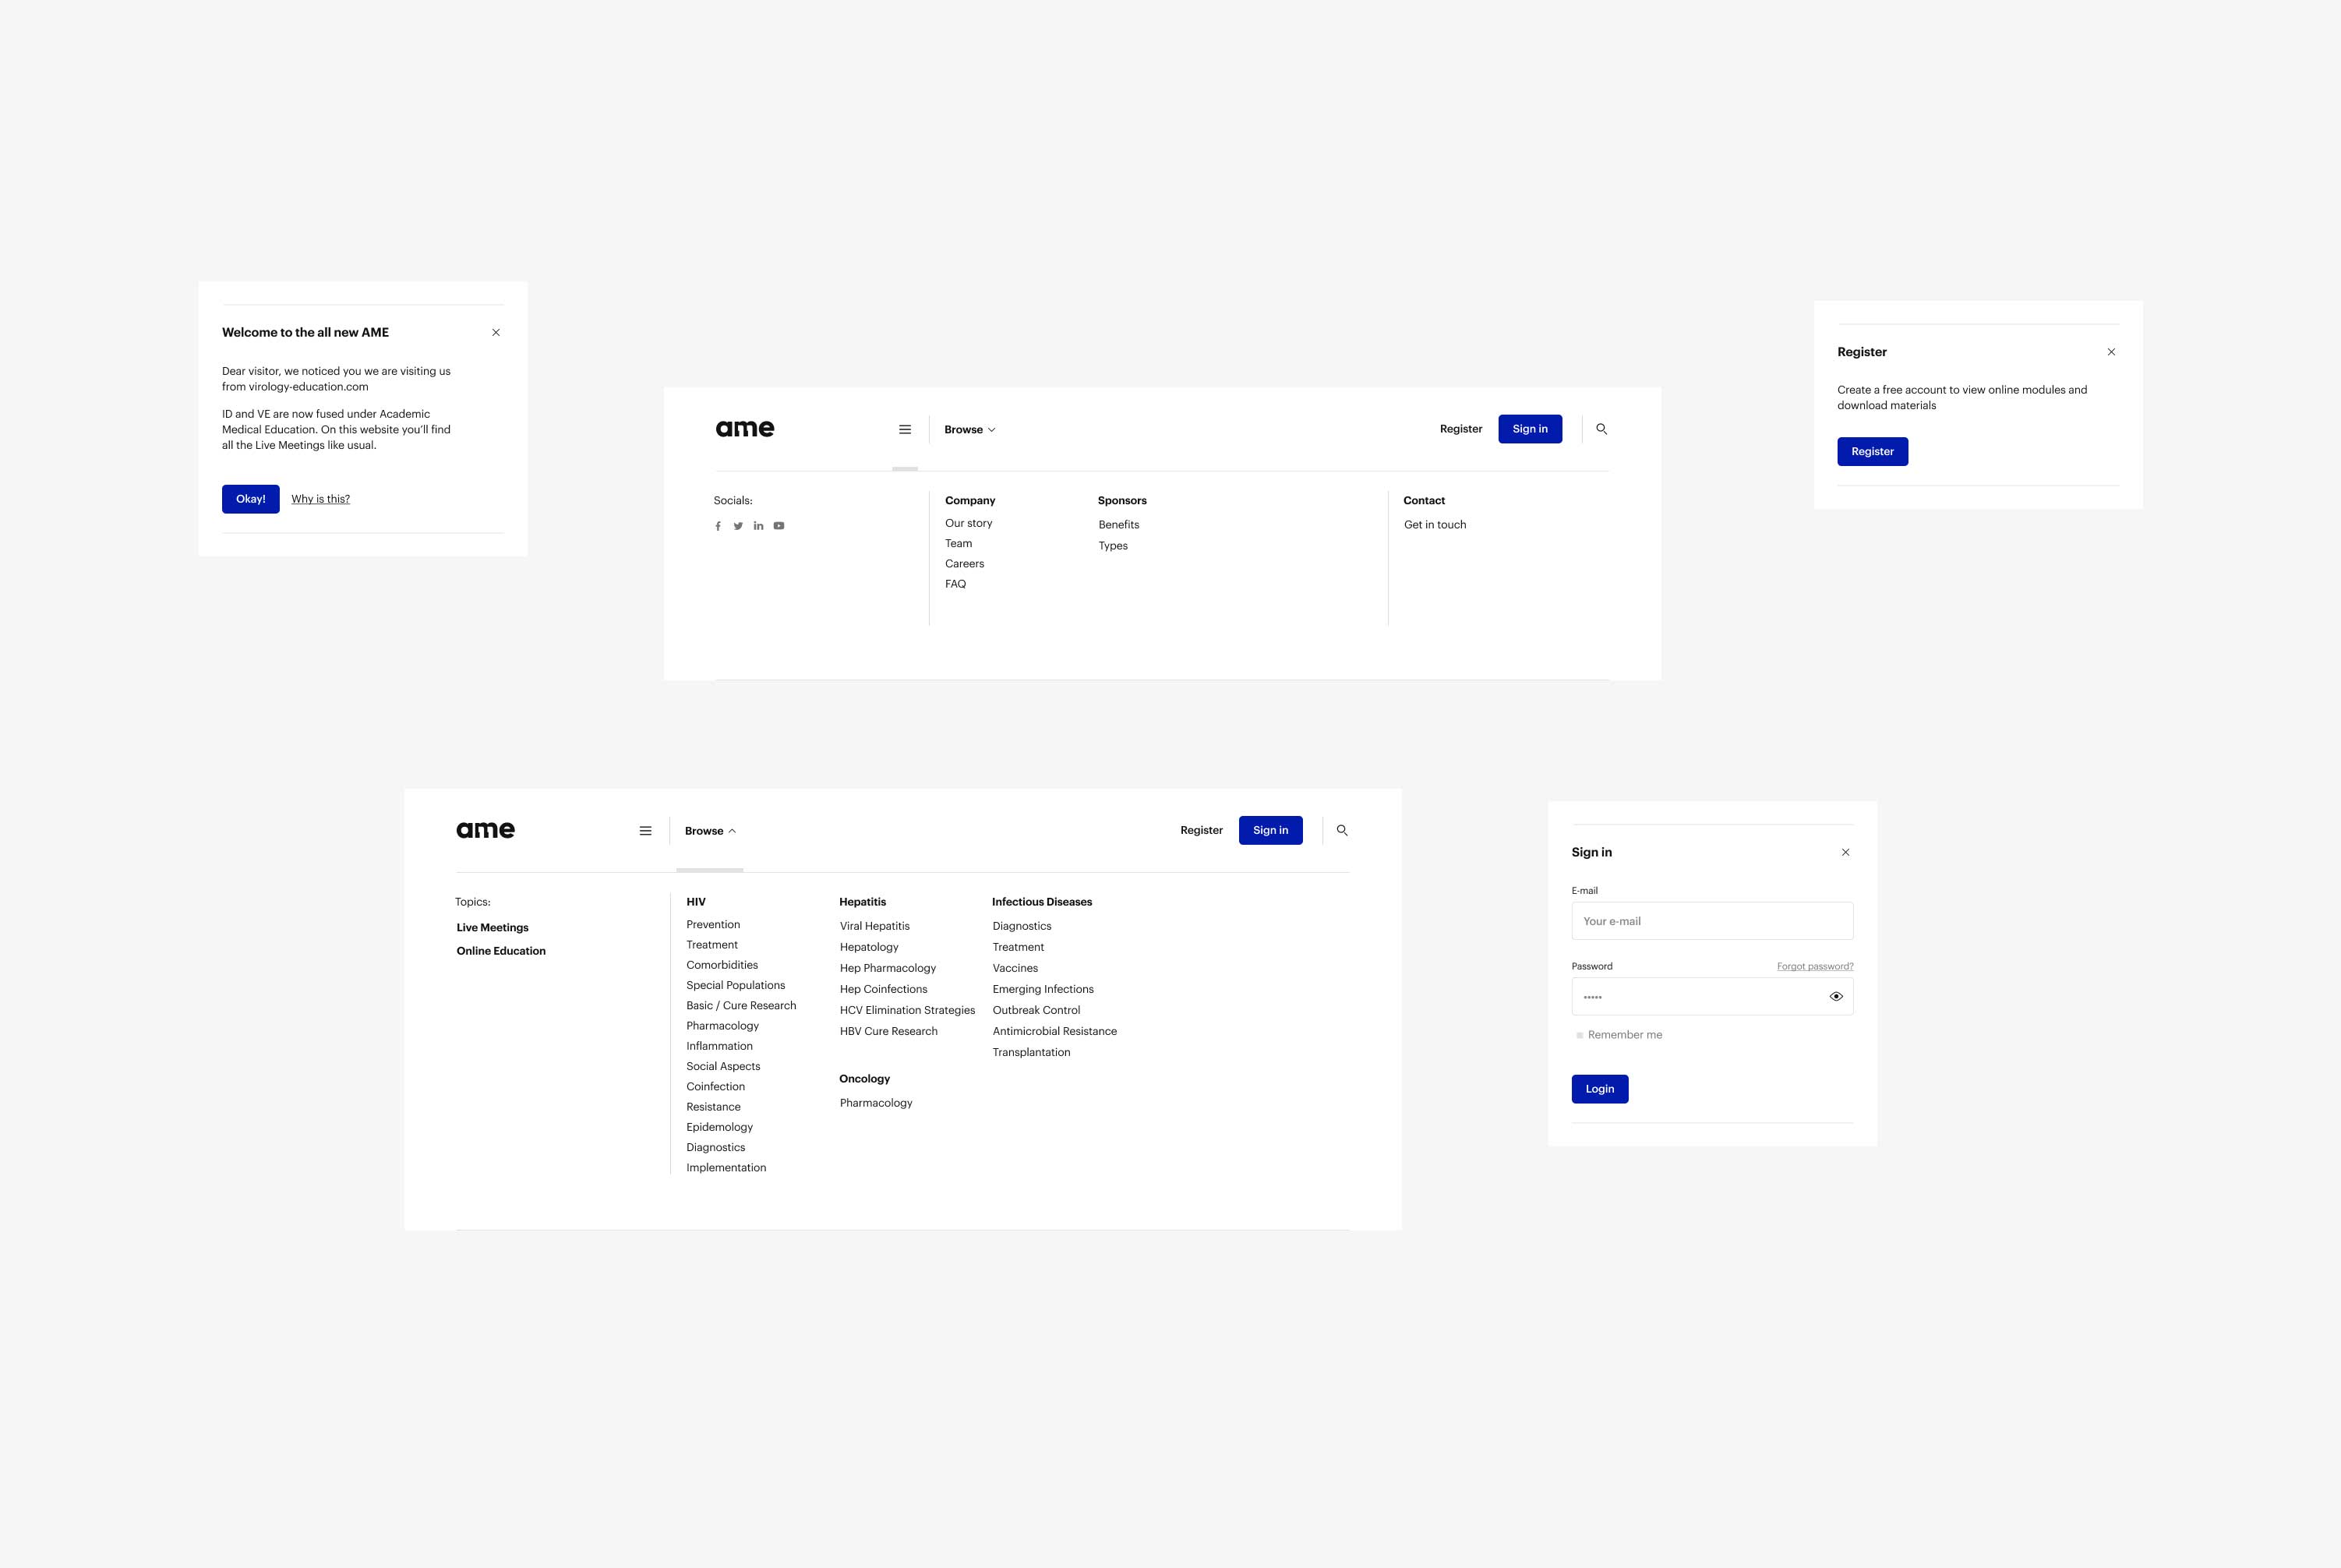Image resolution: width=2341 pixels, height=1568 pixels.
Task: Toggle the password visibility eye icon
Action: (1837, 996)
